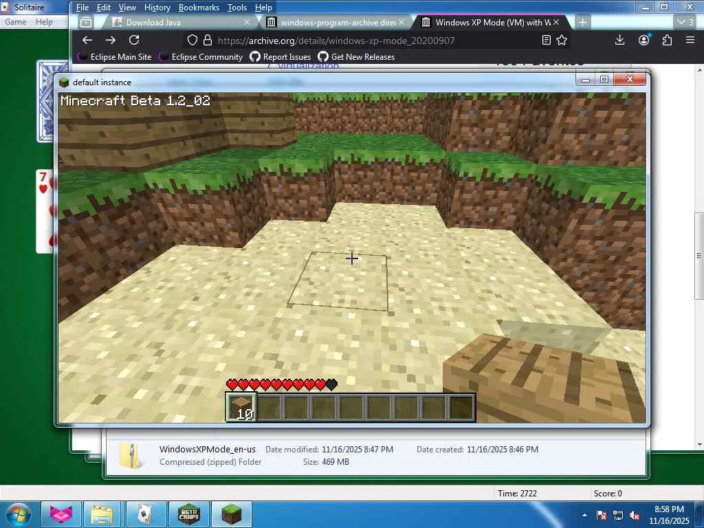Show hidden system tray icons arrow

[584, 516]
